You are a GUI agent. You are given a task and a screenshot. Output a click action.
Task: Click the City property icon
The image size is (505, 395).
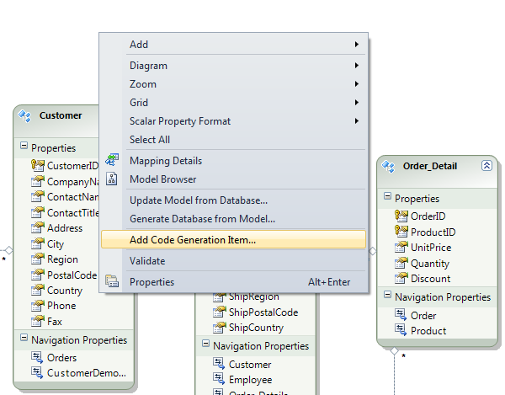[x=38, y=243]
